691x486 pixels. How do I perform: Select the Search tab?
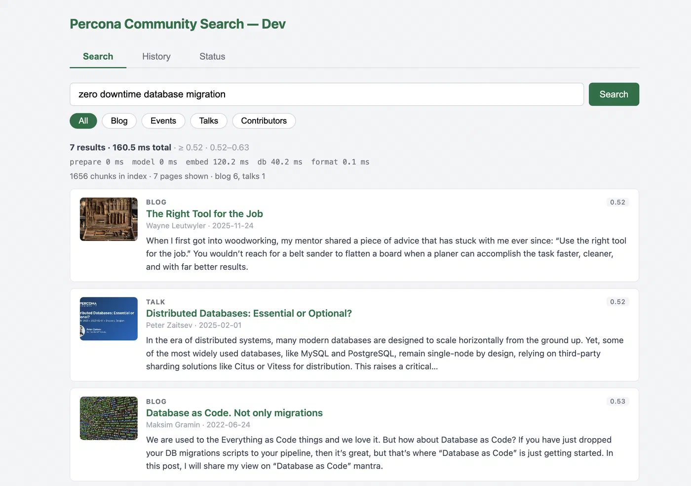coord(98,56)
